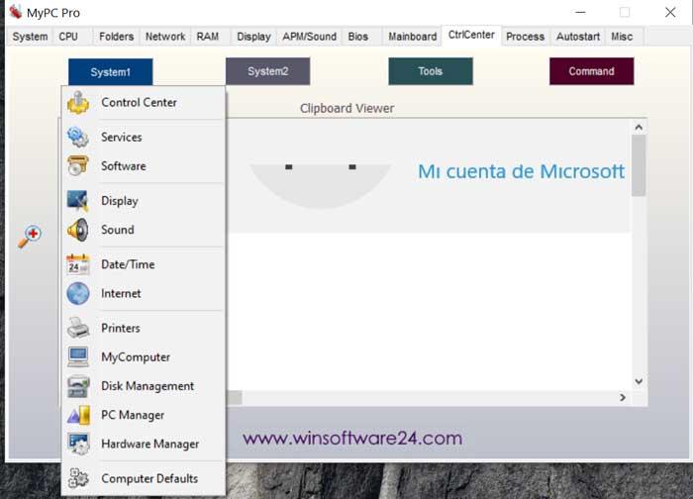This screenshot has height=499, width=693.
Task: Click the vertical scrollbar thumb
Action: [639, 165]
